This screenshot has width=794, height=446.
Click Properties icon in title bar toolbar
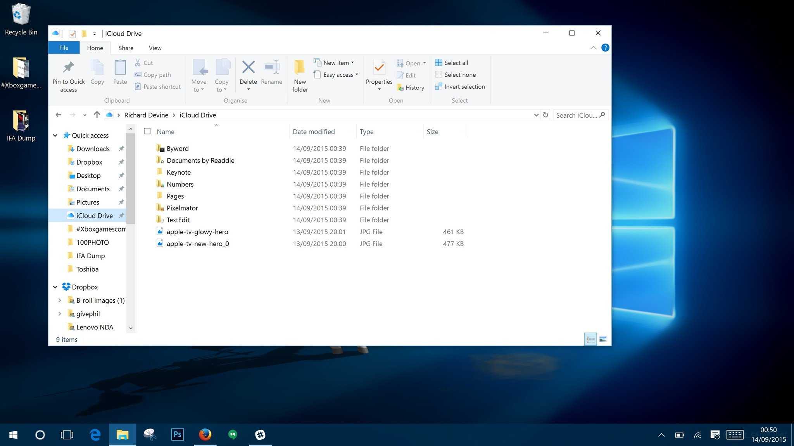click(72, 34)
